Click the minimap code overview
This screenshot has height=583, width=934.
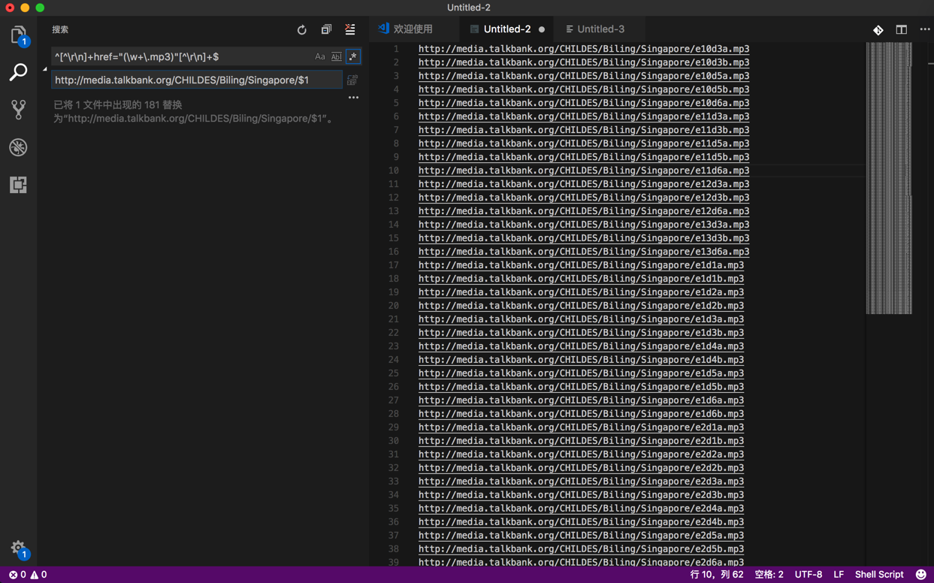point(889,178)
